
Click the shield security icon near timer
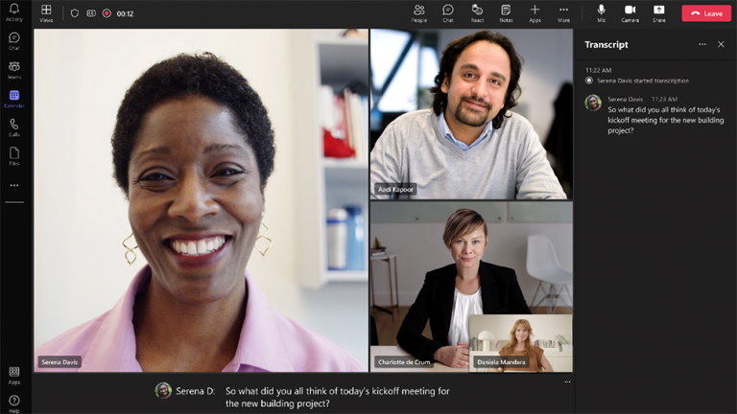(x=75, y=13)
